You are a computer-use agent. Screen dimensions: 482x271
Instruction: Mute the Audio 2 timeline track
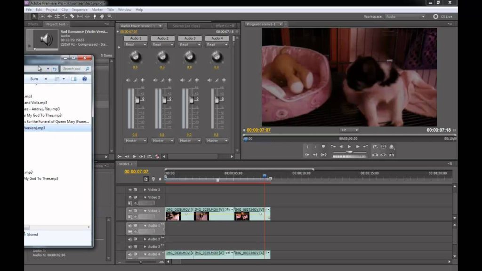[x=130, y=239]
